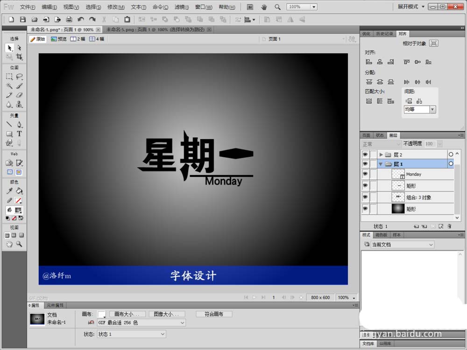Choose the Pen tool

point(19,125)
